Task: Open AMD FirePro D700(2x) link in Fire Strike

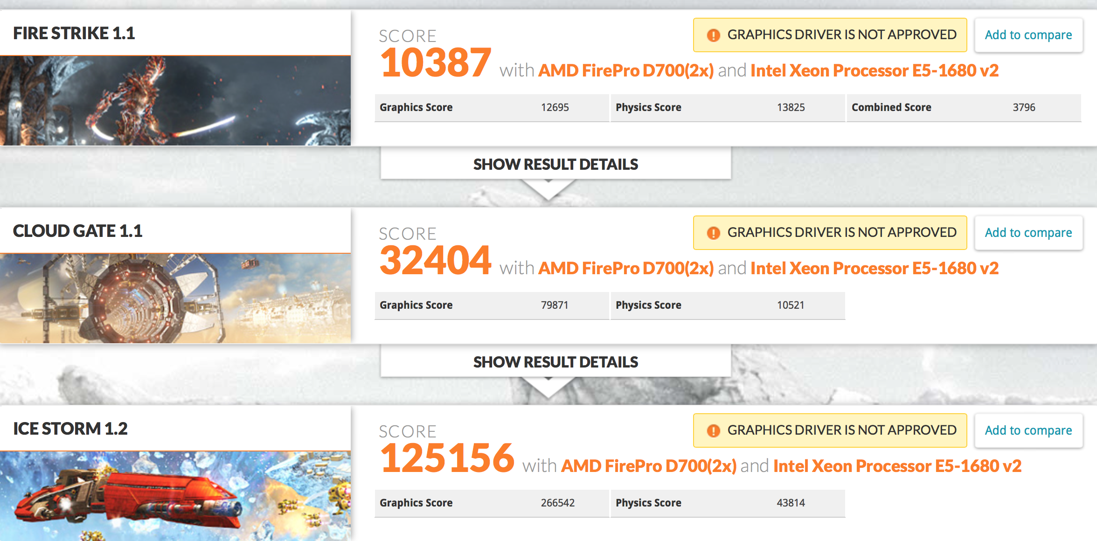Action: click(626, 70)
